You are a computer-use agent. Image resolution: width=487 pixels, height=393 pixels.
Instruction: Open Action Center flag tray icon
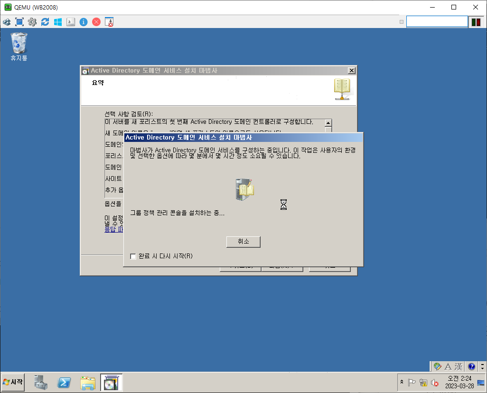point(412,383)
